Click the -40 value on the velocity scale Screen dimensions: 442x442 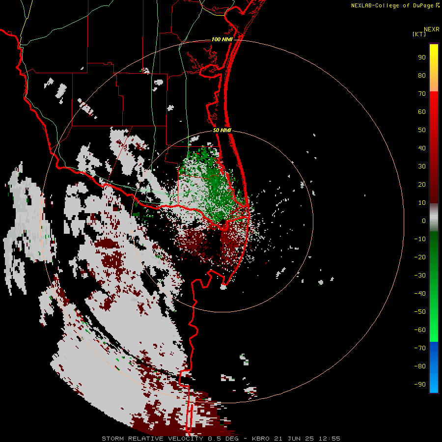(x=420, y=294)
